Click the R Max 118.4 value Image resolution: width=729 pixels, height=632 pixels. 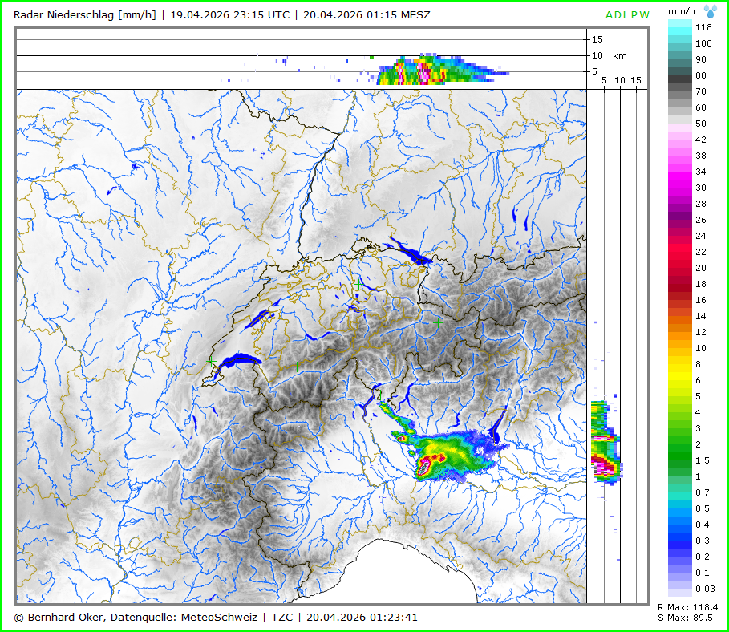[687, 607]
